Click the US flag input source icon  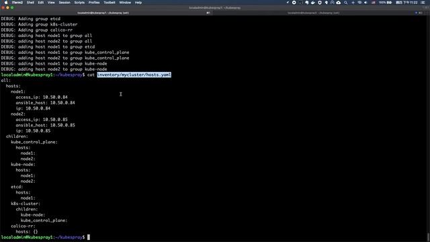[374, 3]
